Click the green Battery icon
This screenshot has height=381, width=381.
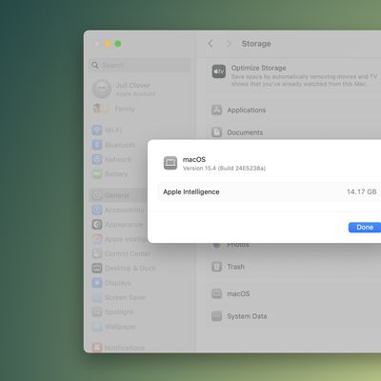pos(97,174)
